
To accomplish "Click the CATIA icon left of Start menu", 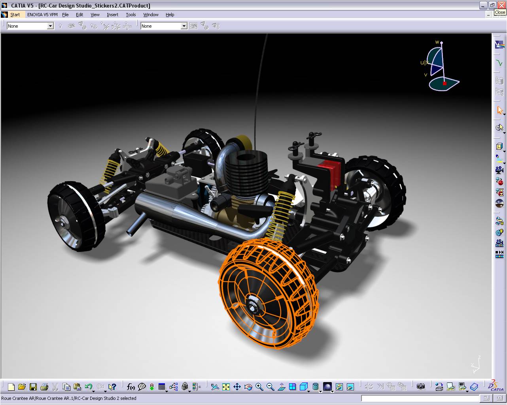I will click(x=4, y=15).
